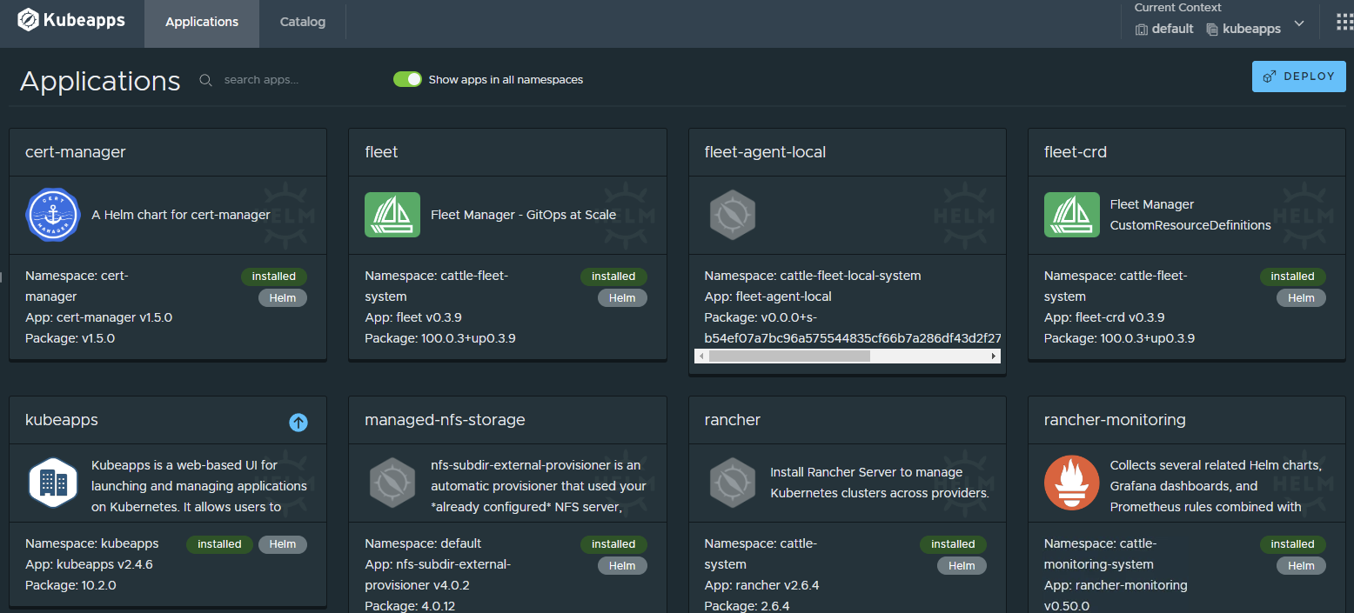
Task: Click 'Fleet Manager - GitOps at Scale' description
Action: (524, 215)
